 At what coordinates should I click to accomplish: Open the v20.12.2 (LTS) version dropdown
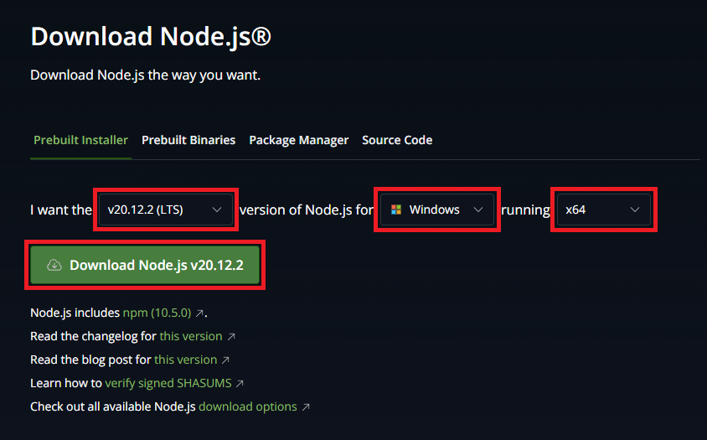(x=166, y=210)
